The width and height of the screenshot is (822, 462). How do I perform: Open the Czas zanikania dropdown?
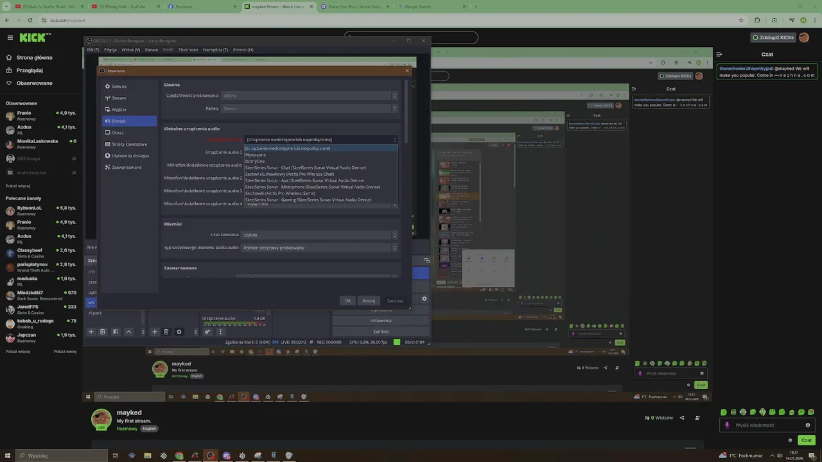tap(319, 235)
